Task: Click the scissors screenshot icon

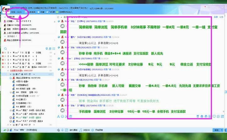Action: [66, 116]
